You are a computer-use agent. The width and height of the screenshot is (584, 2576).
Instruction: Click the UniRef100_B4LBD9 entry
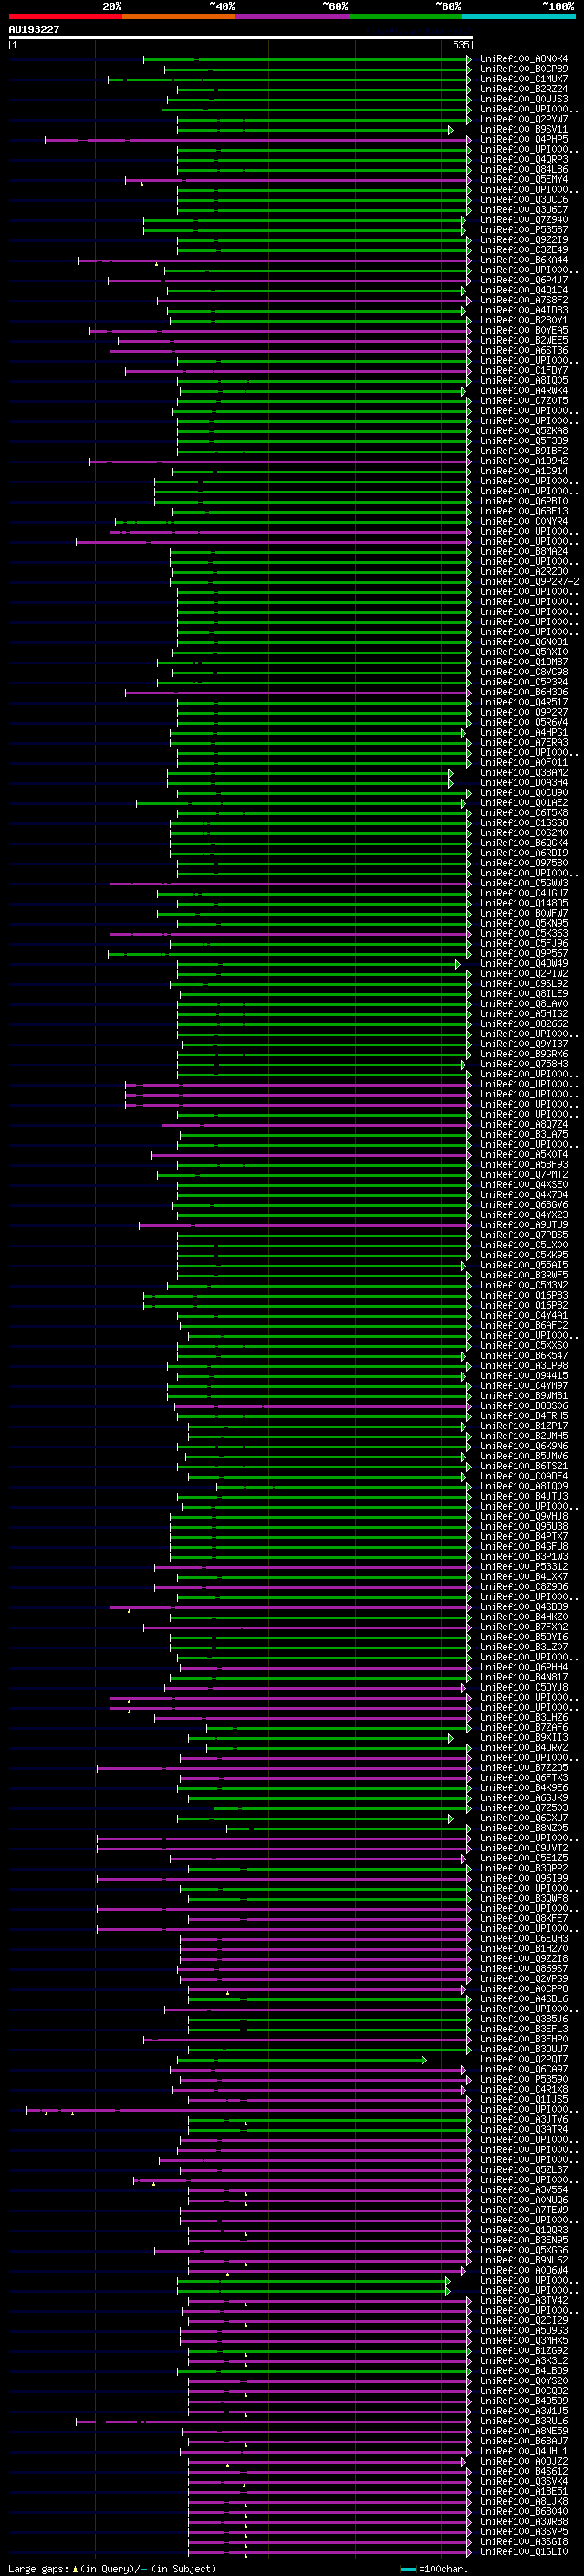click(523, 2371)
